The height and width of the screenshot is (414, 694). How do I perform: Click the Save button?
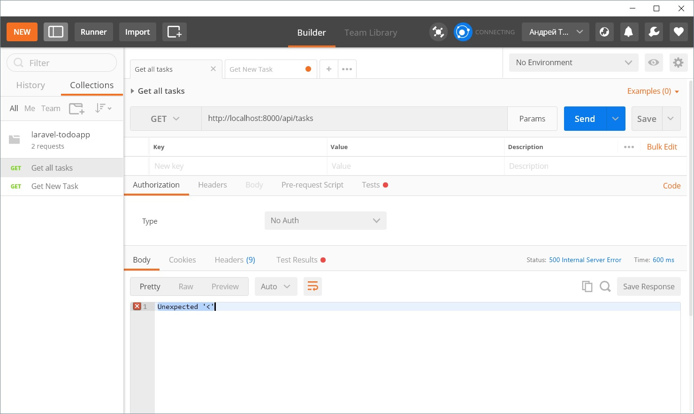[647, 119]
